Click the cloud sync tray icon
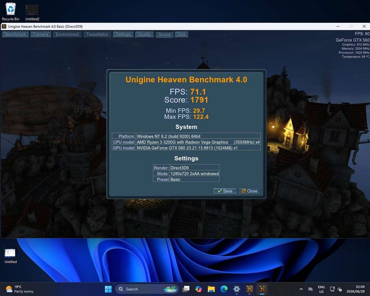This screenshot has height=296, width=370. 310,289
